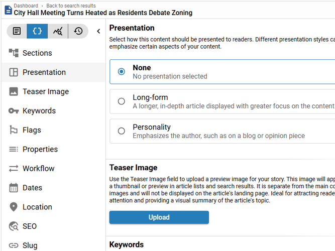Screen dimensions: 335x251
Task: Open the revision history clock icon
Action: pos(78,31)
